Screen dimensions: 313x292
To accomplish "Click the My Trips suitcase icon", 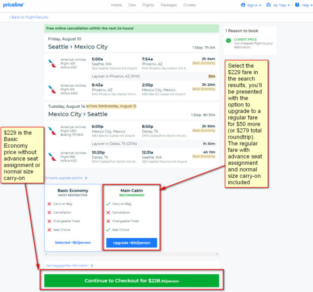I will pyautogui.click(x=269, y=5).
